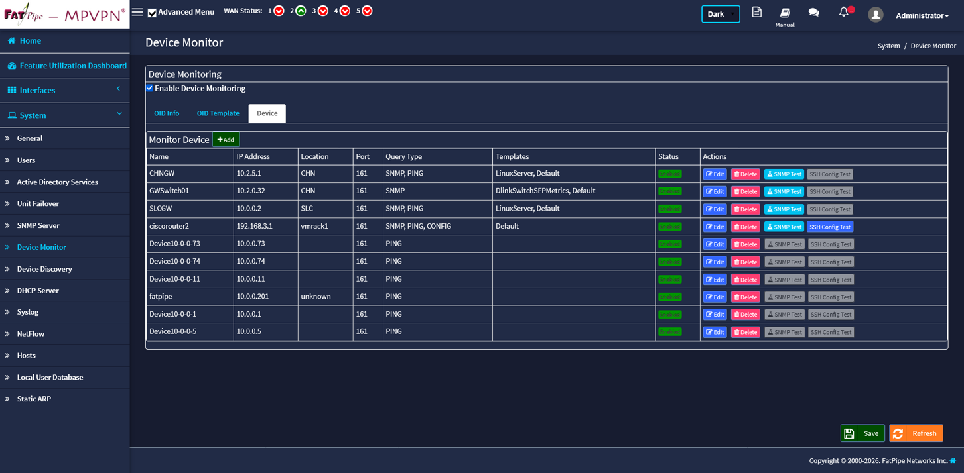Open the Manual book icon
This screenshot has width=964, height=473.
tap(785, 13)
